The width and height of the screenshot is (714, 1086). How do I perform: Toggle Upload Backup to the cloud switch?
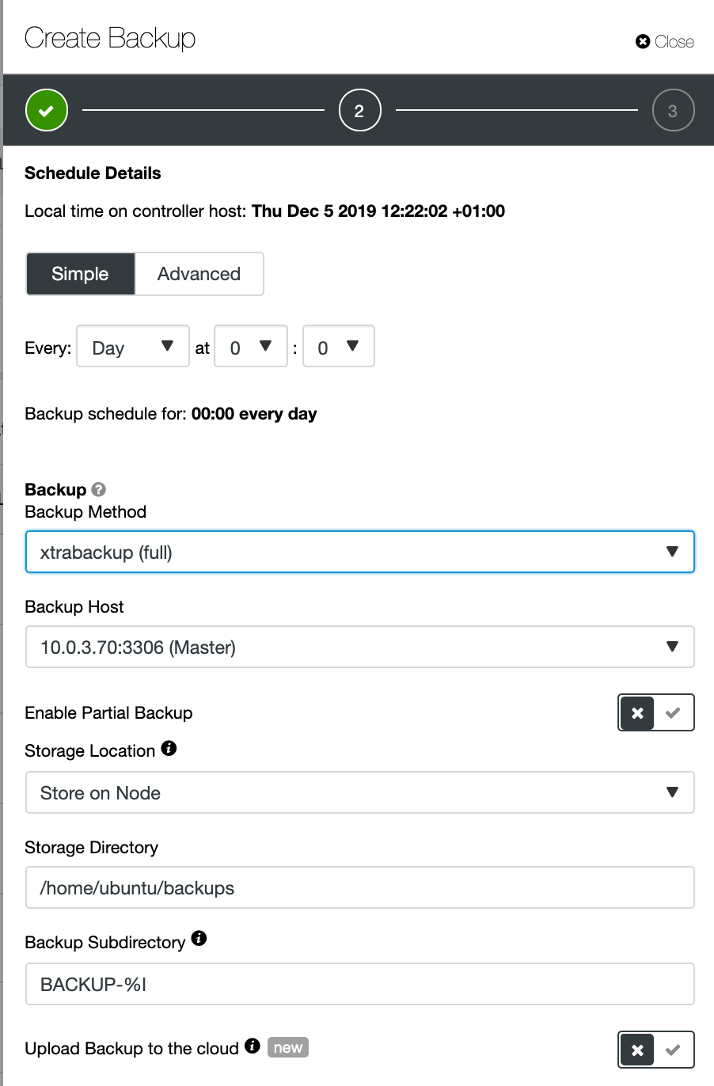tap(656, 1050)
